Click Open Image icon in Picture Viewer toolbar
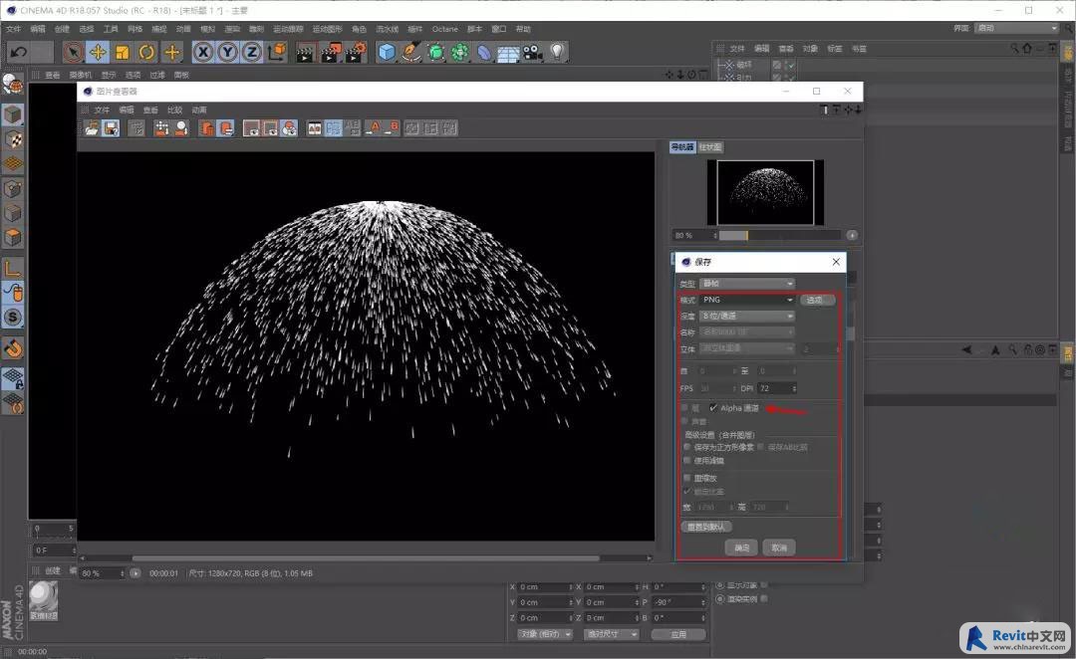Image resolution: width=1076 pixels, height=659 pixels. 92,128
